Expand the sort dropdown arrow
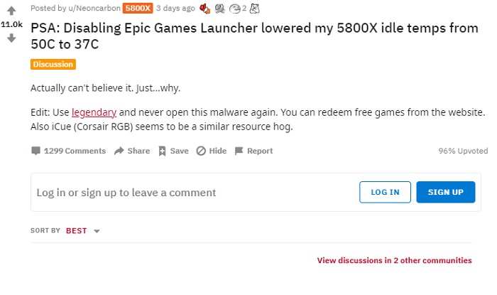 tap(97, 231)
